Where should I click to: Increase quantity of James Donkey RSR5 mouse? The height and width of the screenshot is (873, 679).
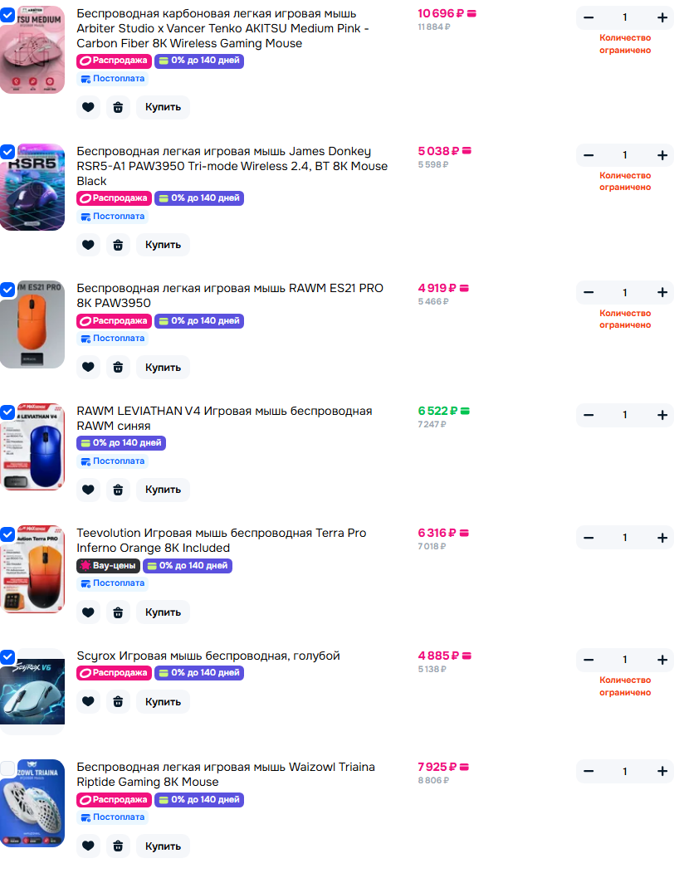coord(662,155)
